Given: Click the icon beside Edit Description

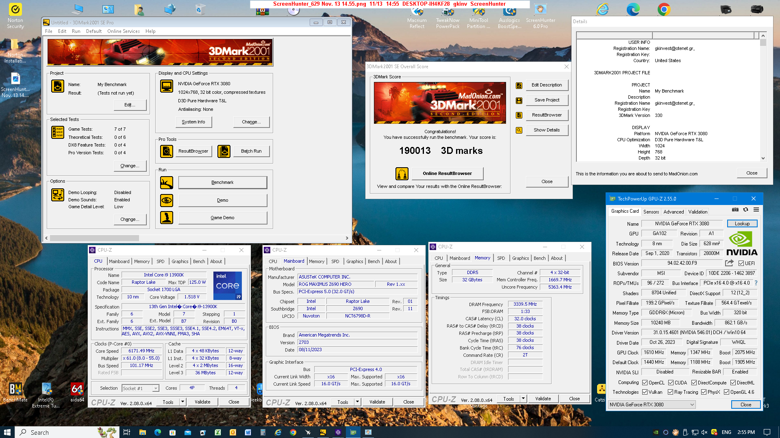Looking at the screenshot, I should click(519, 86).
